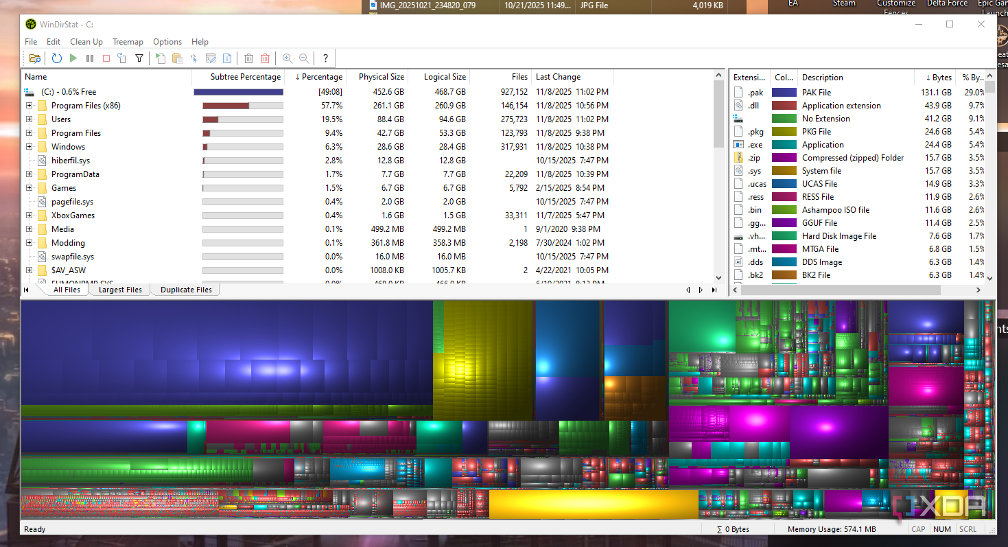1008x547 pixels.
Task: Suspend the scan with the pause icon
Action: (x=90, y=59)
